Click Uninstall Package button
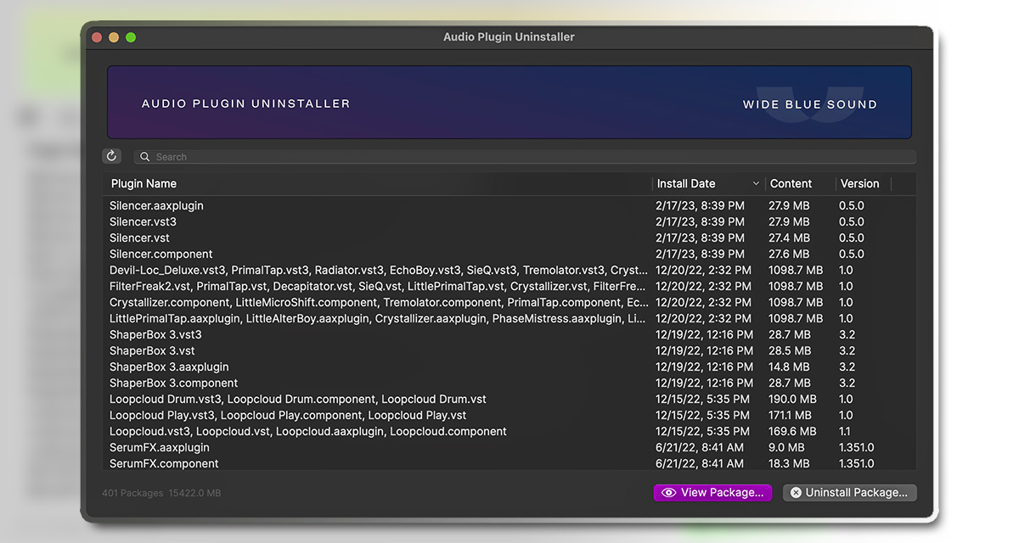The height and width of the screenshot is (543, 1019). (x=849, y=492)
